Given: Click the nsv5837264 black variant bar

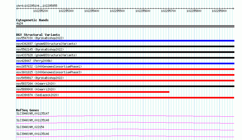Looking at the screenshot, I should point(125,86).
